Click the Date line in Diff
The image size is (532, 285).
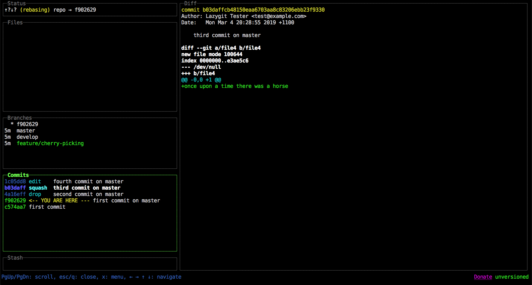click(x=238, y=22)
